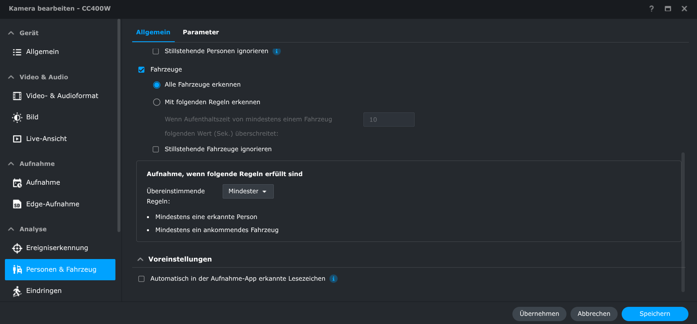
Task: Disable the Fahrzeuge checkbox
Action: (142, 70)
